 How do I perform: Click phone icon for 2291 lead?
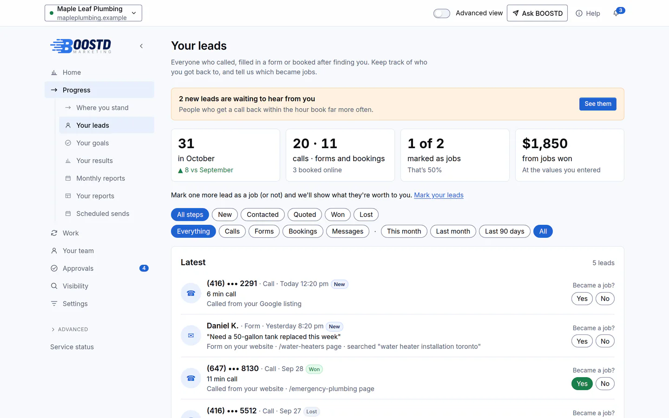(191, 294)
